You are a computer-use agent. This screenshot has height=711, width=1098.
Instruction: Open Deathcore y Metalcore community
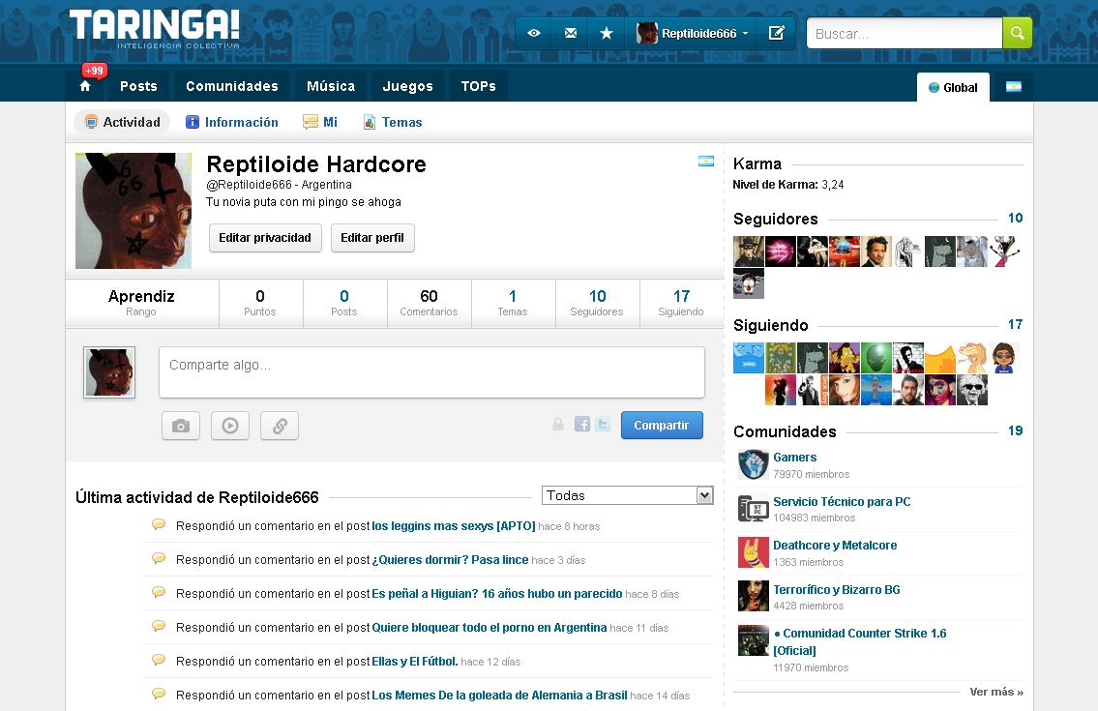835,545
